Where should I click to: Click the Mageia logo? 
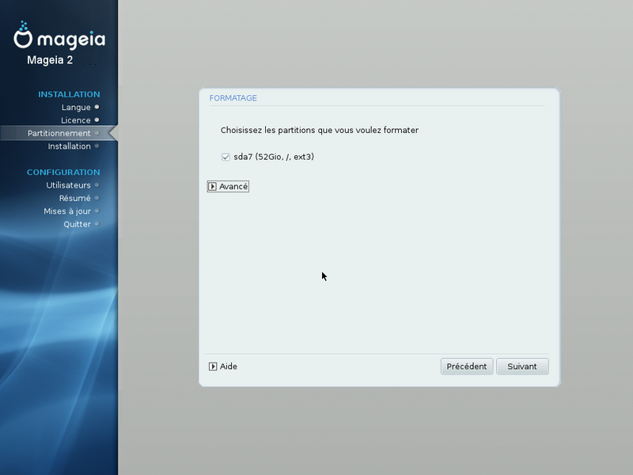(x=59, y=36)
